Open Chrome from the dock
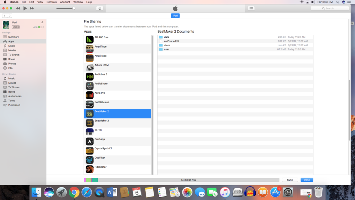Screen dimensions: 355x200 74,192
